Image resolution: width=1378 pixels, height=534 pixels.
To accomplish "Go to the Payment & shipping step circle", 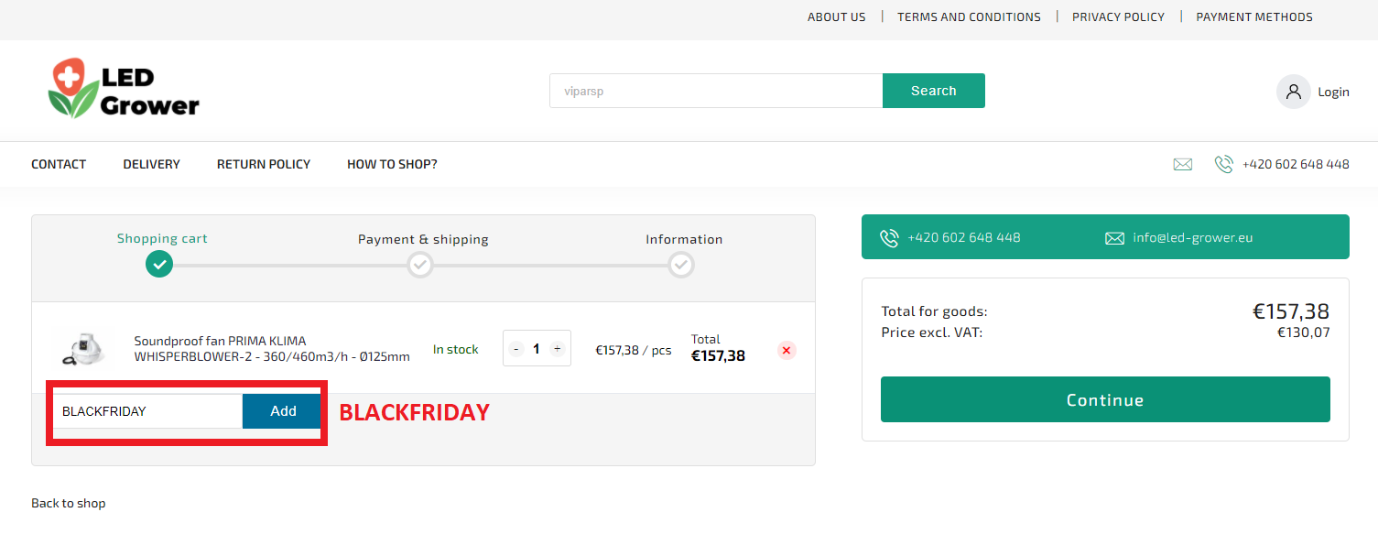I will [x=420, y=265].
